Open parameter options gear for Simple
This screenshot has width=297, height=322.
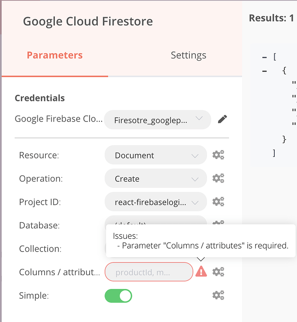[x=219, y=295]
